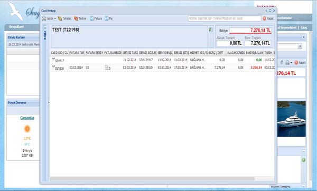Click the Bakiye value field
This screenshot has width=317, height=191.
point(250,31)
